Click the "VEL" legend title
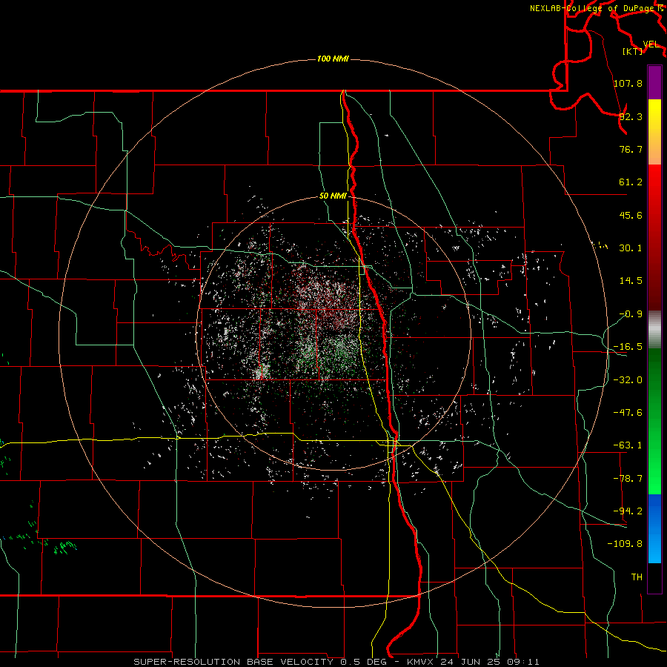667x667 pixels. [651, 44]
